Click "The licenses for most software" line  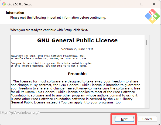click(76, 81)
